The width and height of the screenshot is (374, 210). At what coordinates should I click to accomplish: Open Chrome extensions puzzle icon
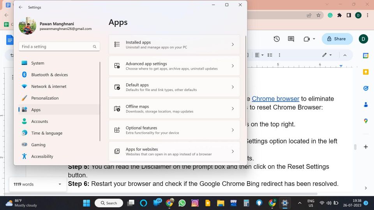(x=339, y=15)
